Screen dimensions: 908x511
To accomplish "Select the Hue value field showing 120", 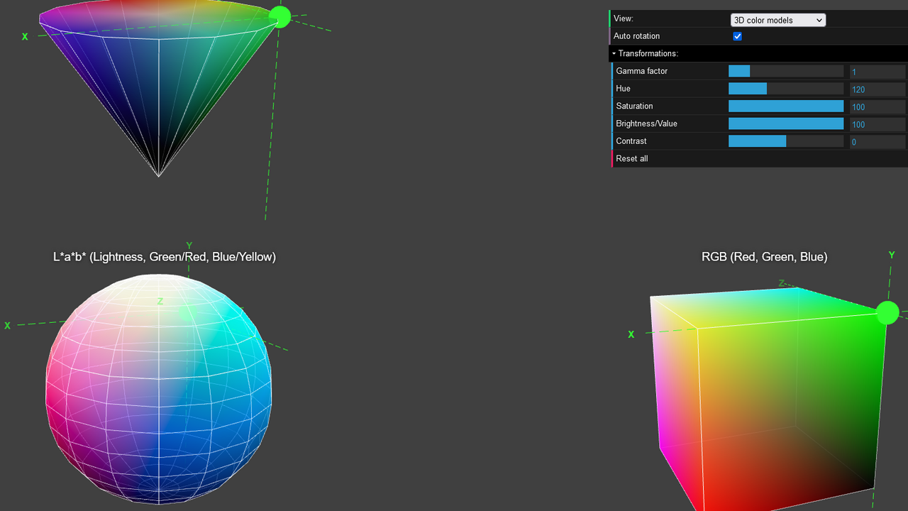I will pyautogui.click(x=877, y=89).
